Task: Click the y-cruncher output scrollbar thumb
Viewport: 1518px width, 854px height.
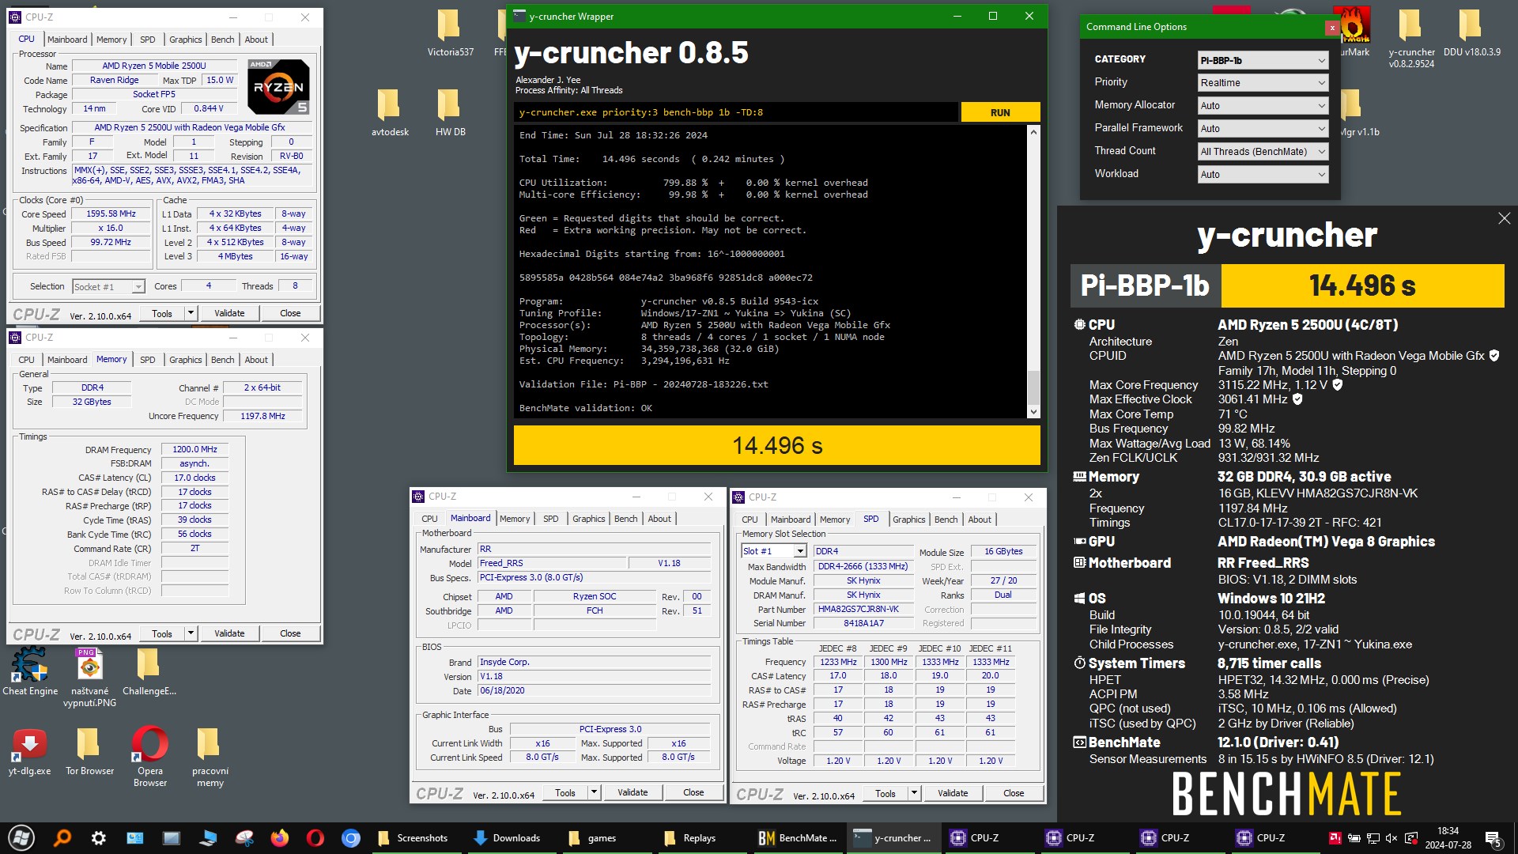Action: (x=1033, y=387)
